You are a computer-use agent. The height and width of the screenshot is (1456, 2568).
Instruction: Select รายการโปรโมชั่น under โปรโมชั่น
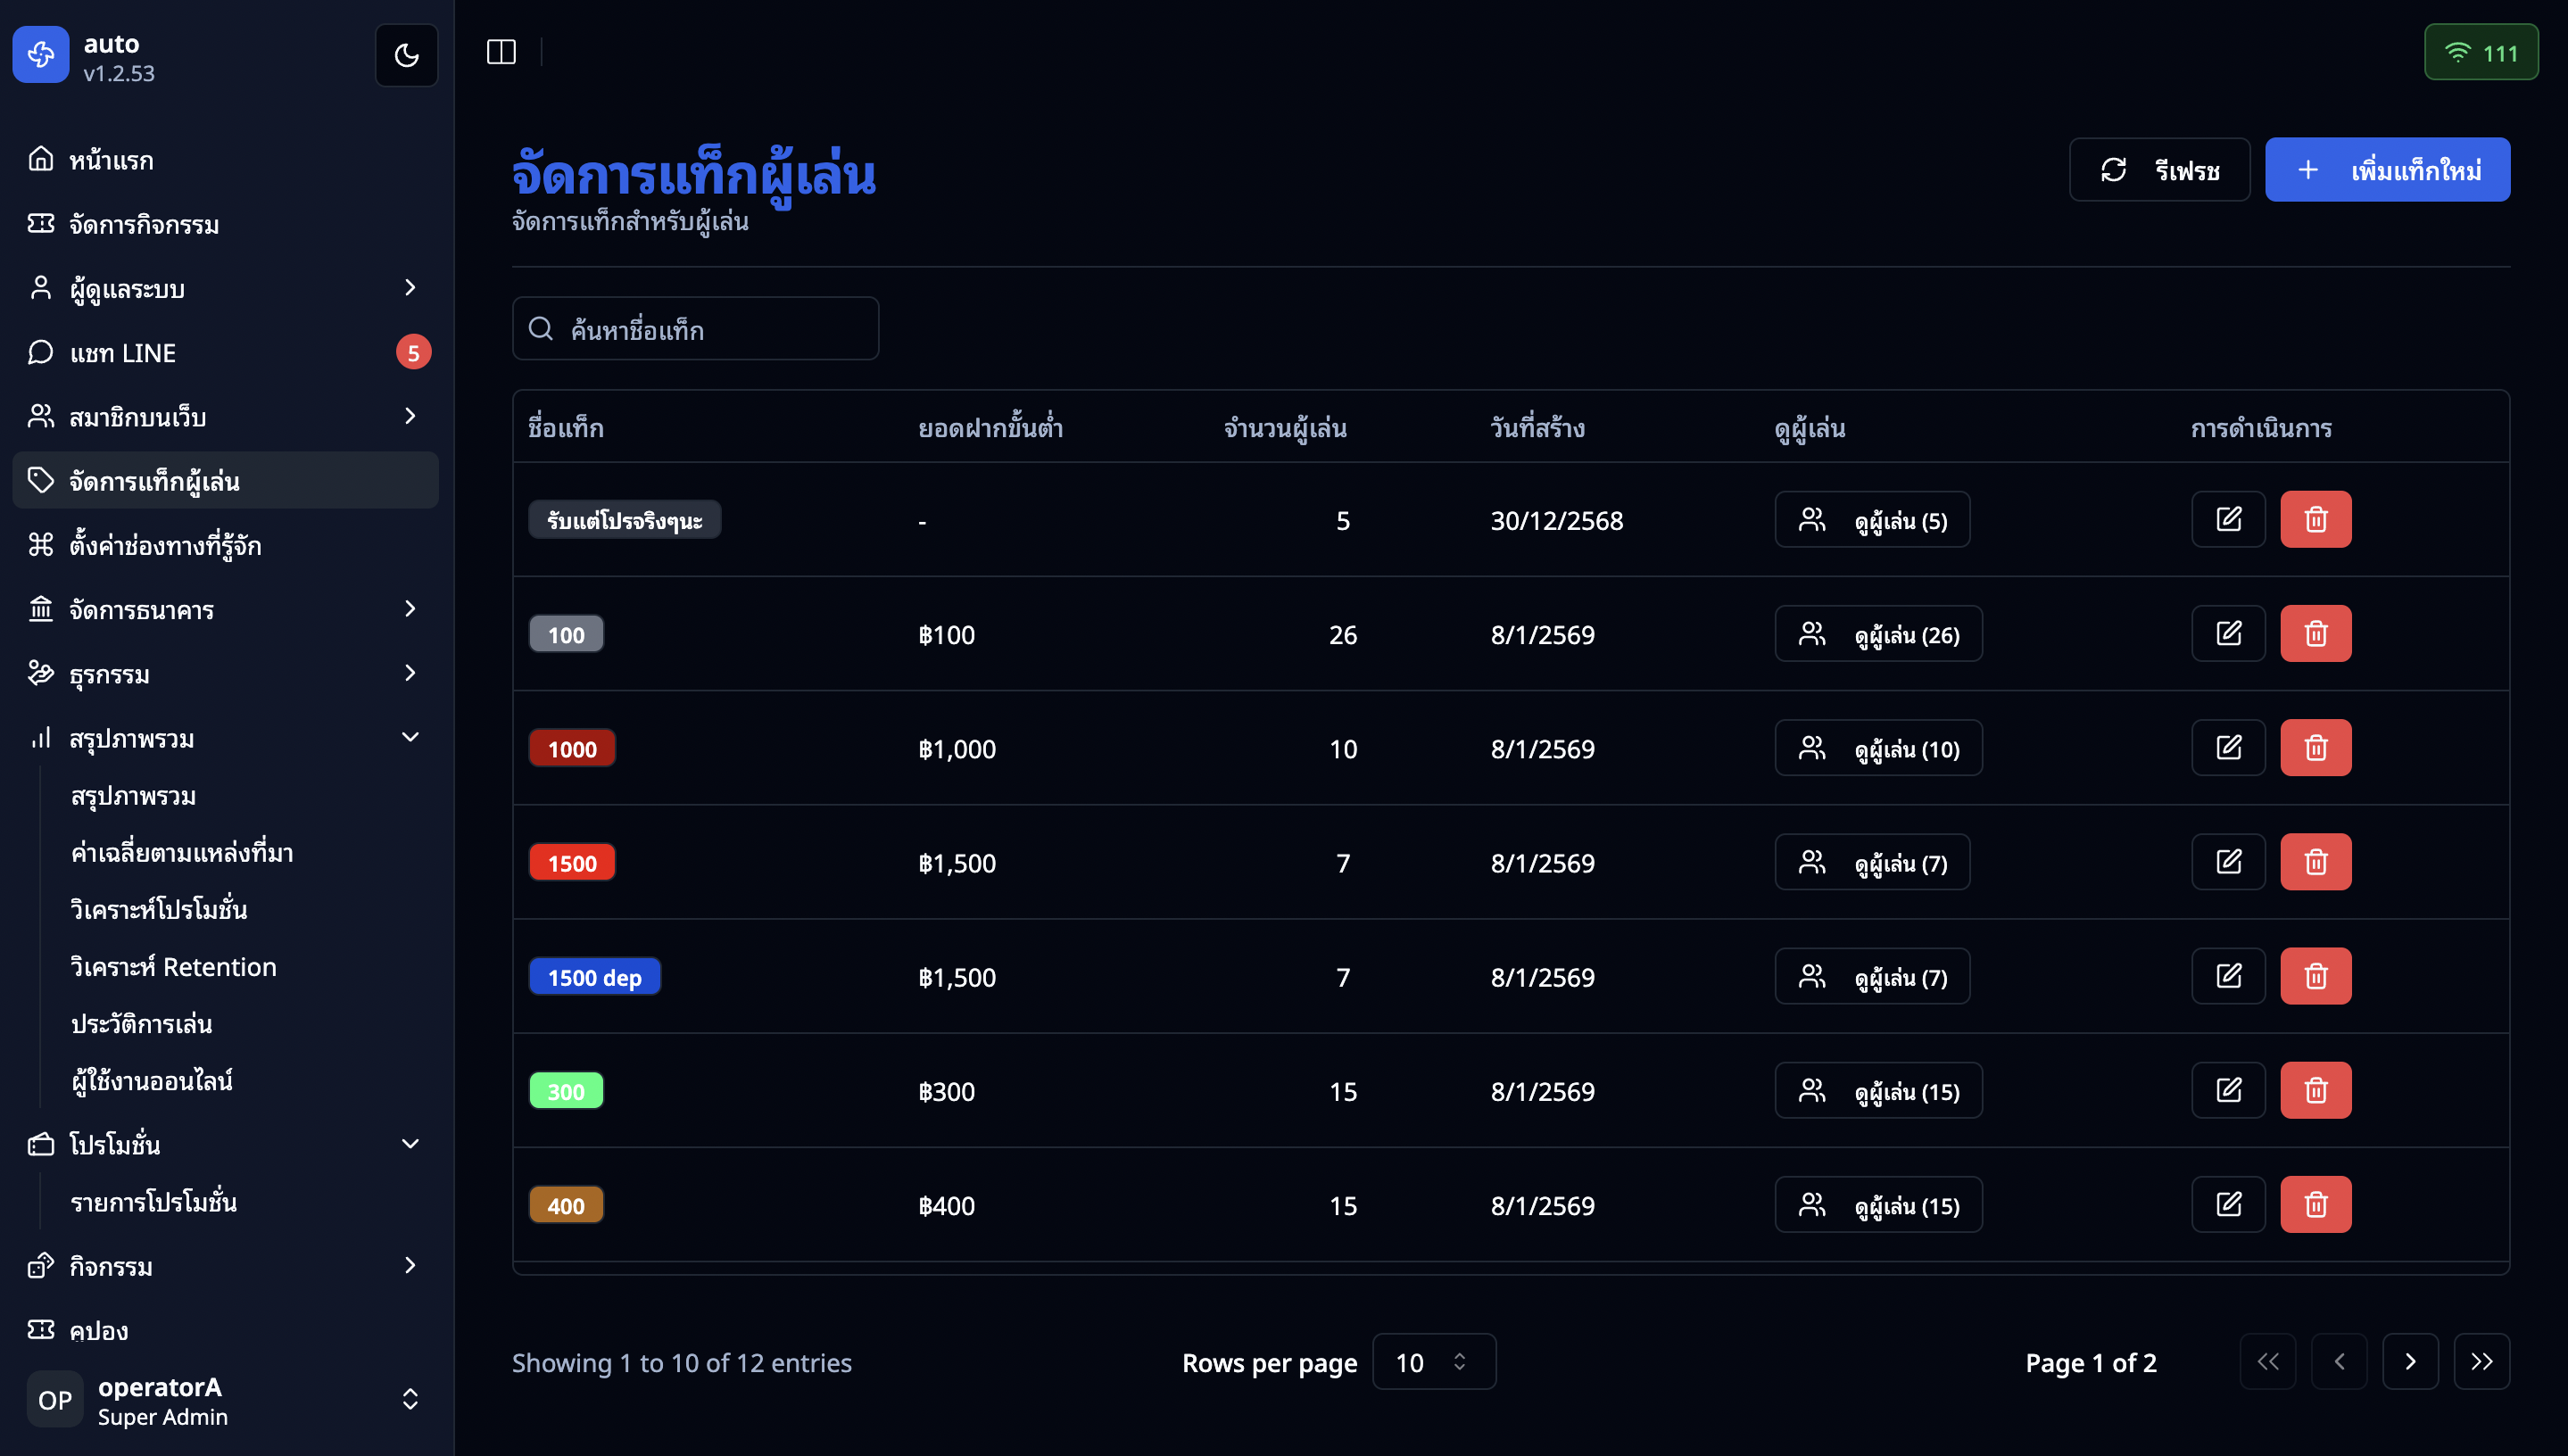pyautogui.click(x=155, y=1202)
